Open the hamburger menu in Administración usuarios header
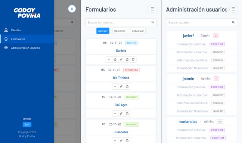This screenshot has width=242, height=143. (233, 9)
